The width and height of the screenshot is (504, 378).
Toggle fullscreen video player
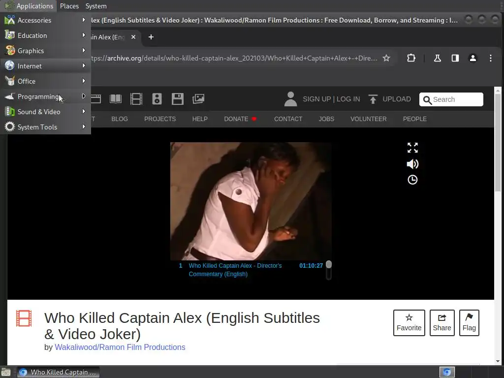(x=412, y=148)
